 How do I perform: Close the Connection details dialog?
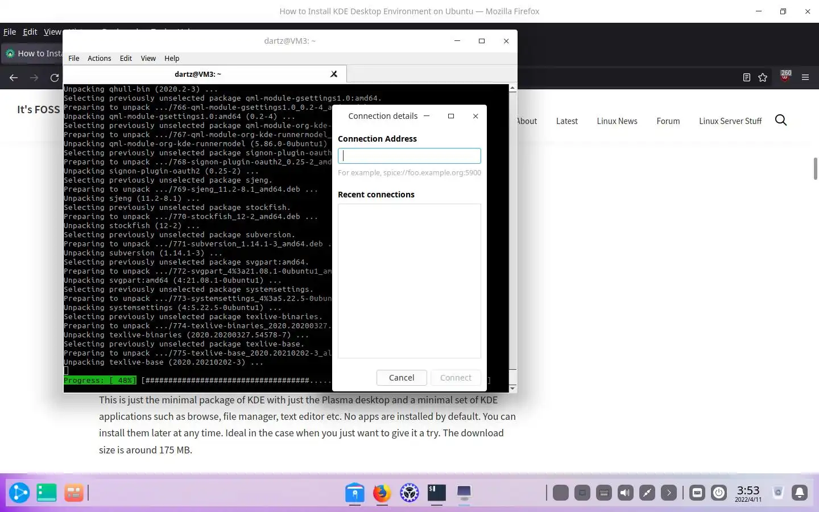click(x=475, y=116)
